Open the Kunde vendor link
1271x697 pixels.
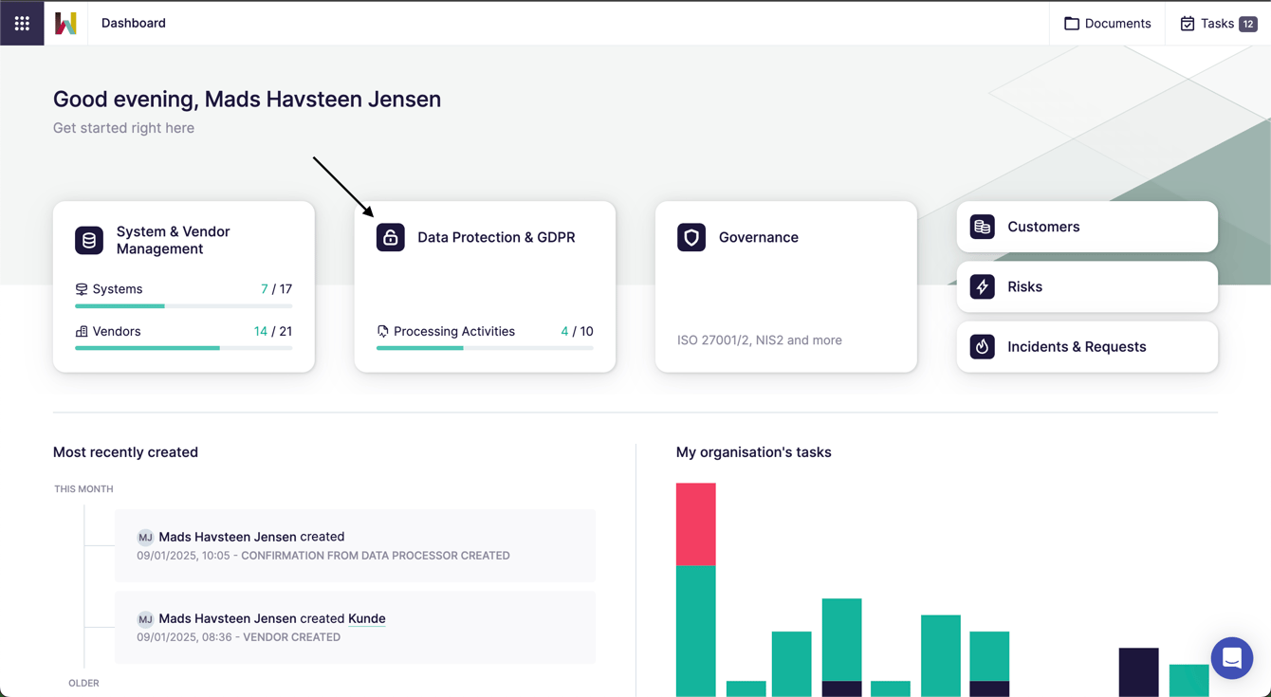tap(367, 618)
